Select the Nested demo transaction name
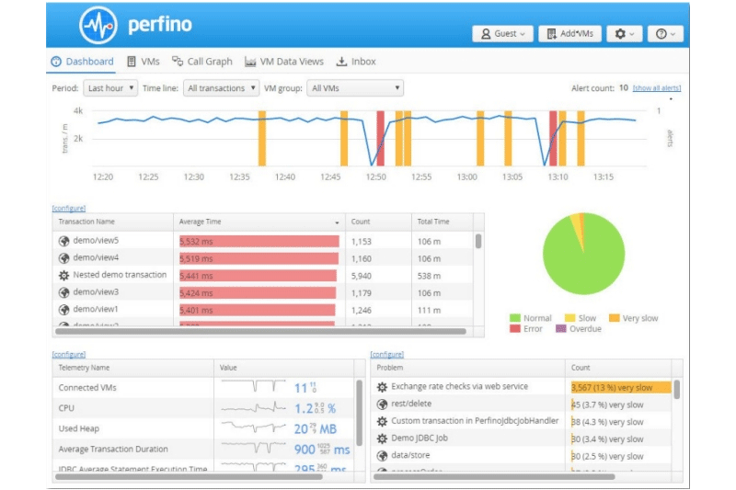Image resolution: width=736 pixels, height=490 pixels. pos(120,275)
